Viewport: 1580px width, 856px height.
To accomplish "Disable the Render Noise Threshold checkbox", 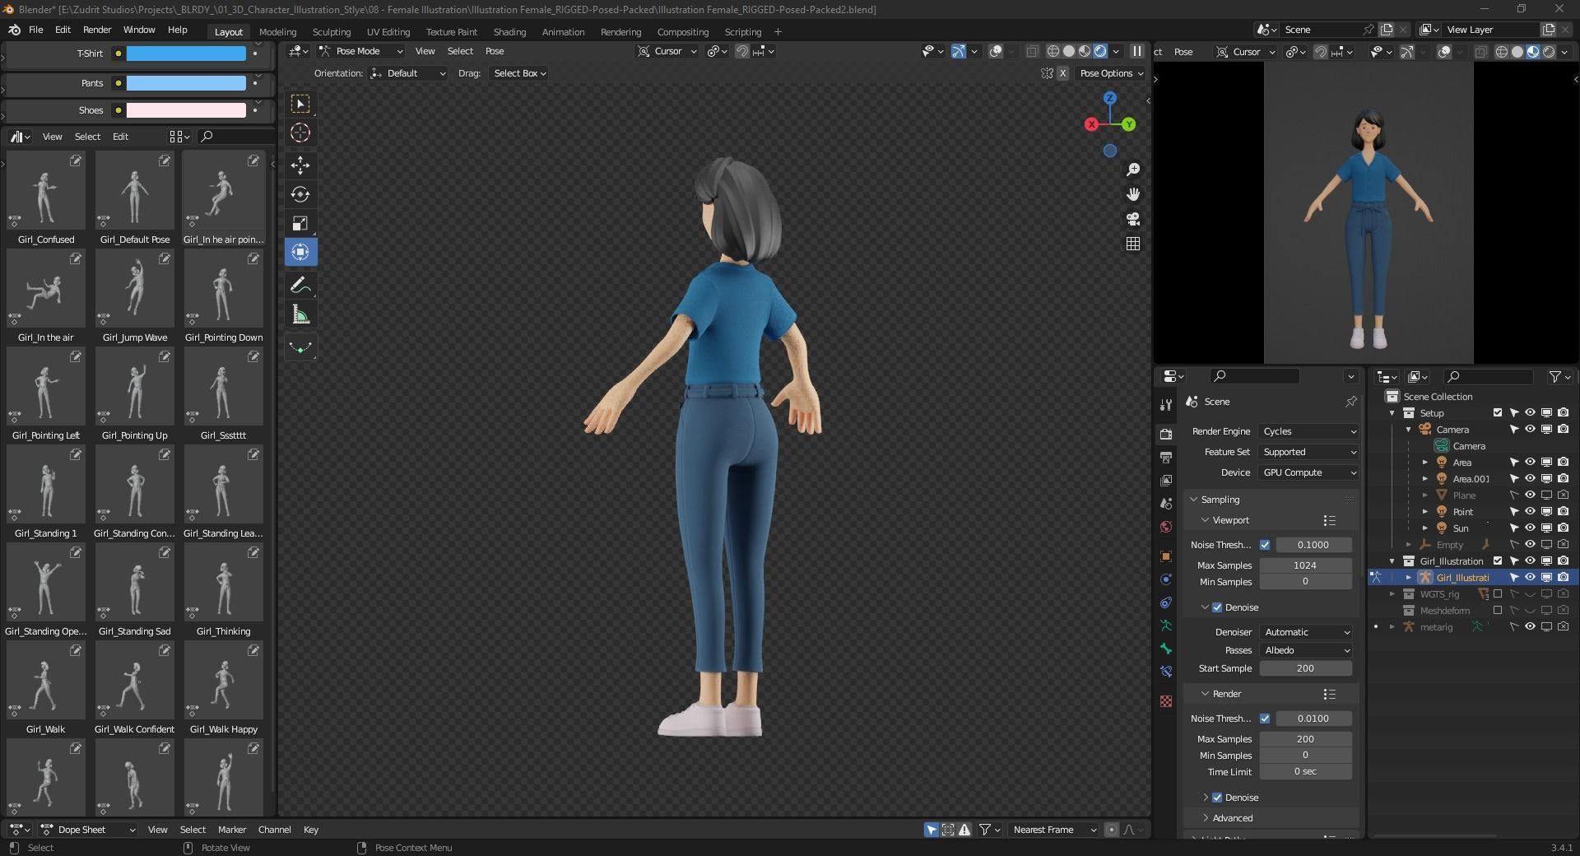I will point(1265,719).
